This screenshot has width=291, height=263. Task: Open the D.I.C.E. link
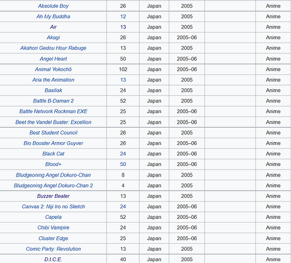click(x=53, y=260)
